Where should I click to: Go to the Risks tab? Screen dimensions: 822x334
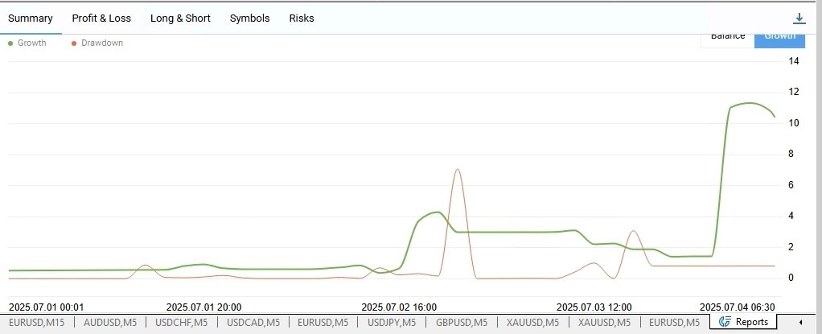pyautogui.click(x=302, y=19)
